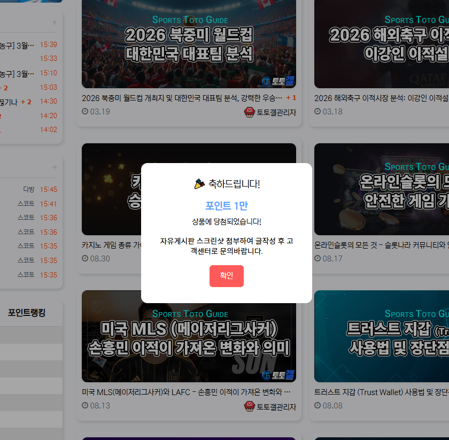Open sidebar post timestamped 15:03
449x440 pixels.
point(29,88)
